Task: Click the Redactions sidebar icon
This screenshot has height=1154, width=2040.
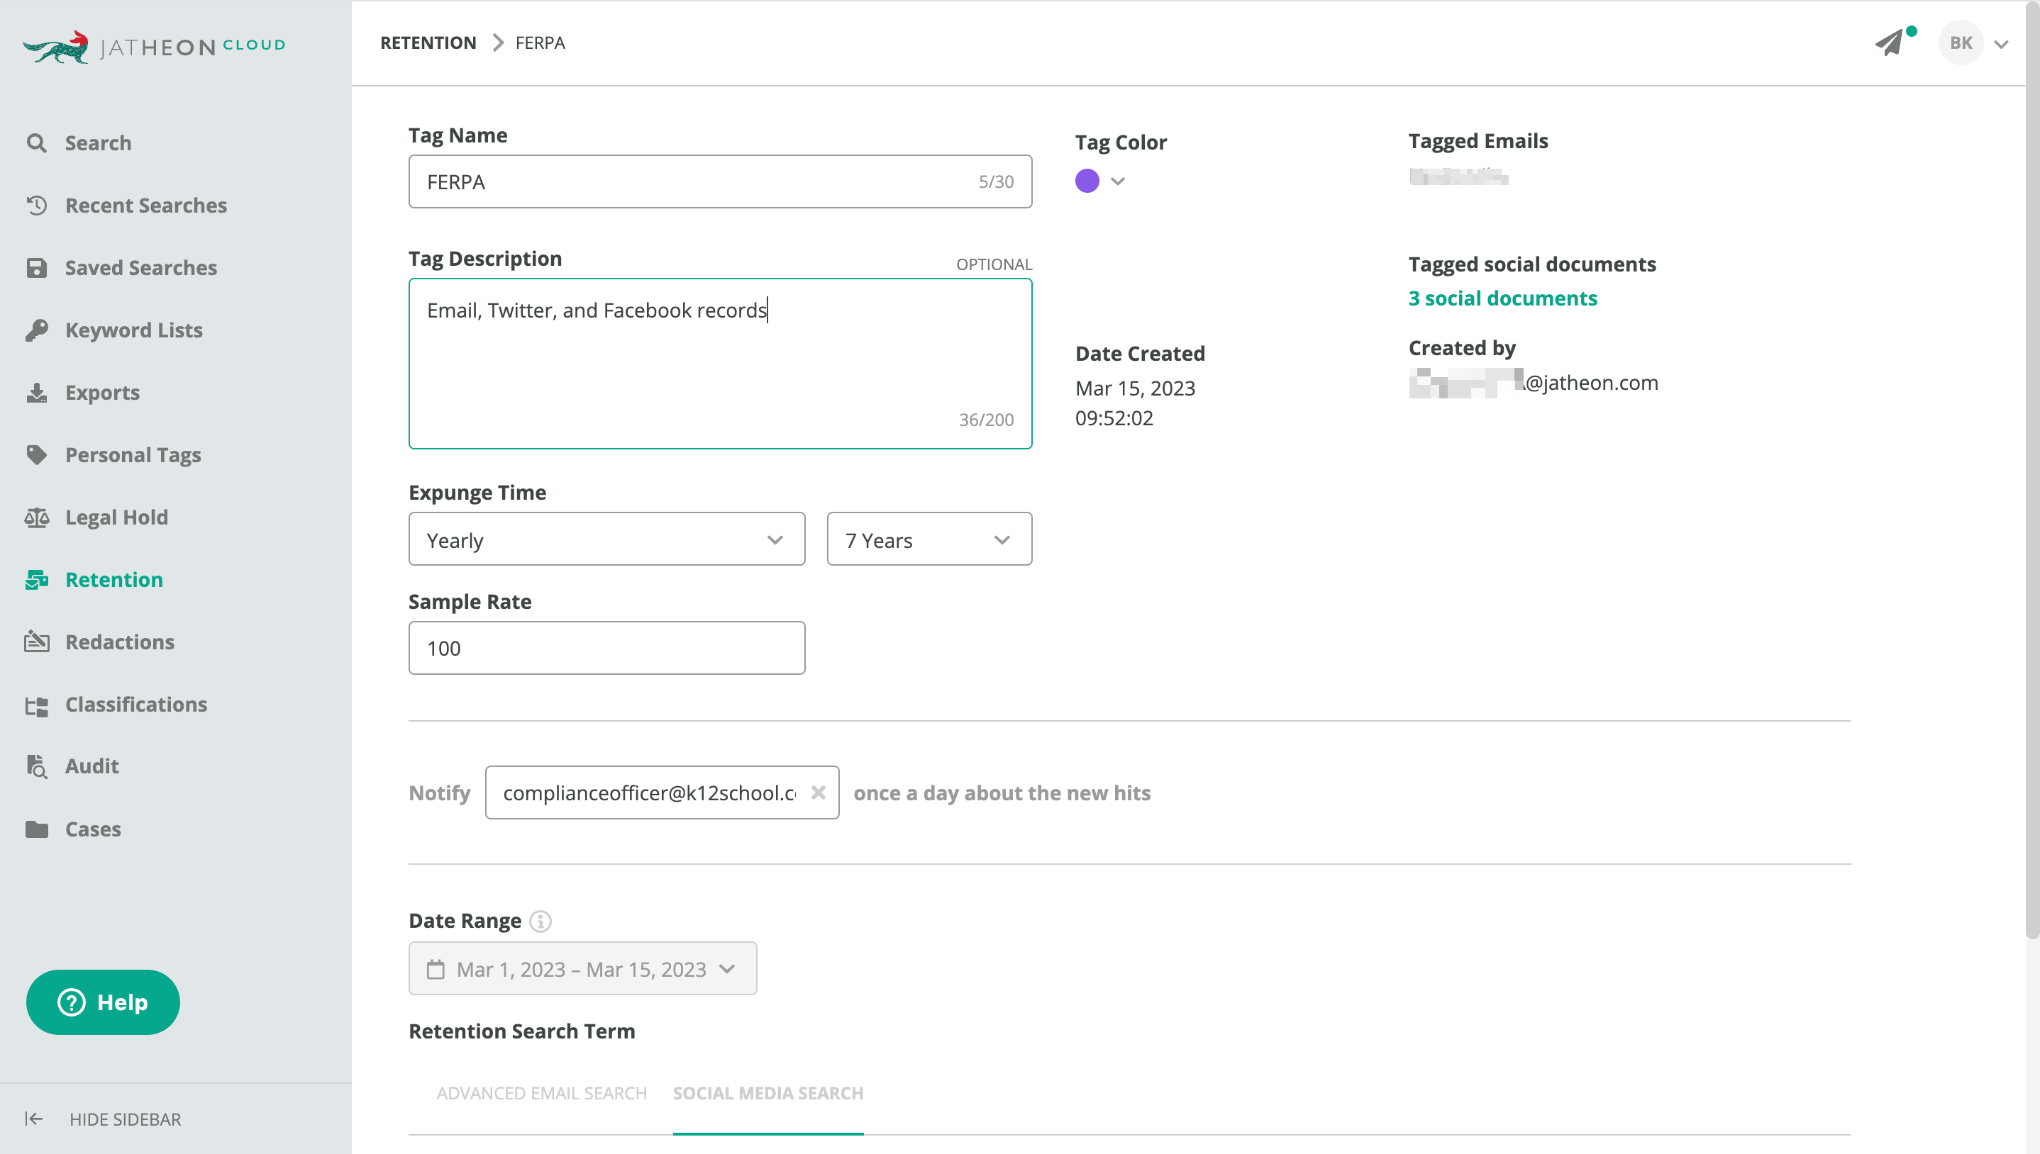Action: click(36, 642)
